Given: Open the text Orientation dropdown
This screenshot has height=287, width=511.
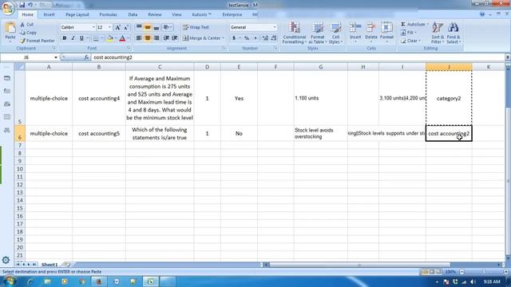Looking at the screenshot, I should pyautogui.click(x=168, y=27).
